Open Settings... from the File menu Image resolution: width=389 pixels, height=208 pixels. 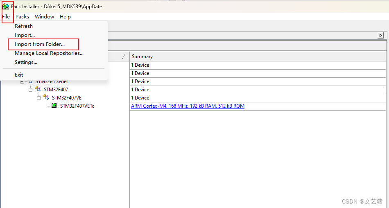point(26,62)
